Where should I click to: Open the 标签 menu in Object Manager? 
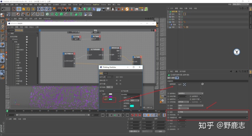190,8
